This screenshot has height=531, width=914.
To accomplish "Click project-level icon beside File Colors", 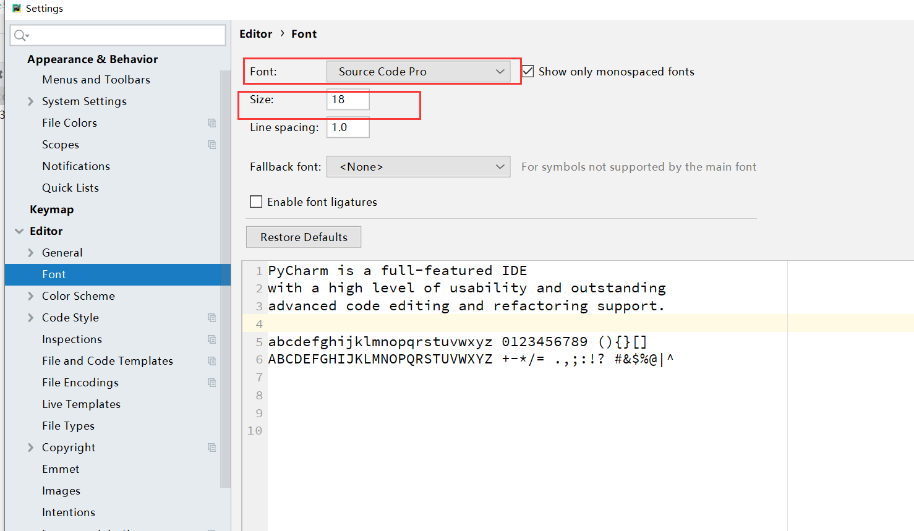I will pyautogui.click(x=211, y=123).
